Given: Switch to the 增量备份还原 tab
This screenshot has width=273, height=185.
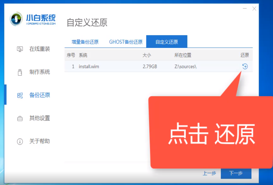Looking at the screenshot, I should [86, 41].
